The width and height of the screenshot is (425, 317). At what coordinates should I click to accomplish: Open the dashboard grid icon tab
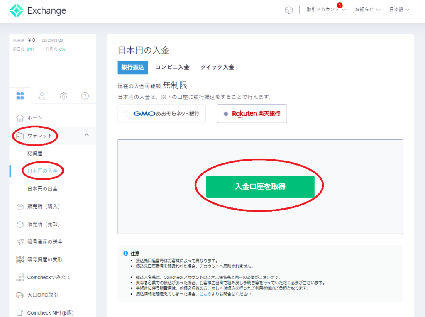click(20, 96)
